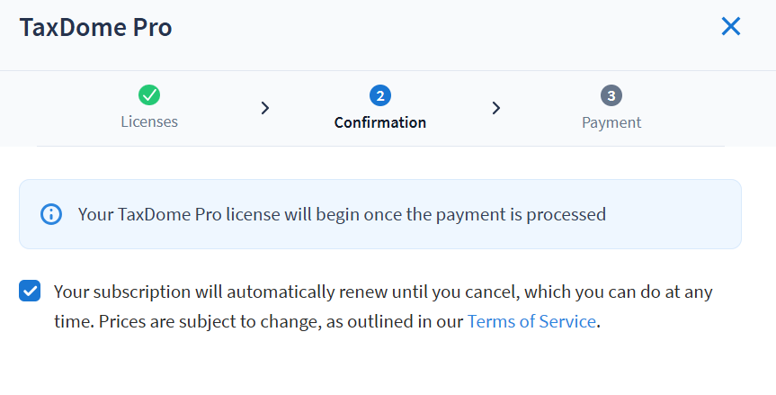Click the chevron between Confirmation and Payment
The image size is (776, 395).
click(496, 108)
